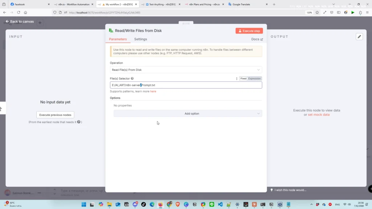Click the bookmark star in address bar
Image resolution: width=372 pixels, height=209 pixels.
(317, 12)
